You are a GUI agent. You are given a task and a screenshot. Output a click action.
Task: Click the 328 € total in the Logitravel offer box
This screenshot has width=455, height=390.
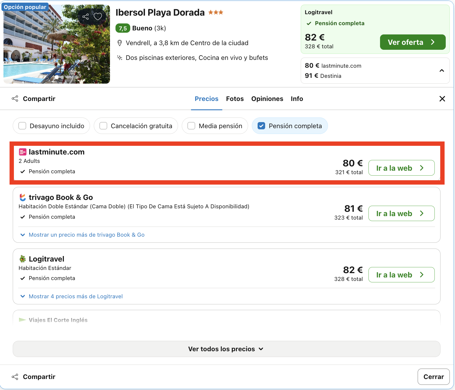(x=319, y=46)
